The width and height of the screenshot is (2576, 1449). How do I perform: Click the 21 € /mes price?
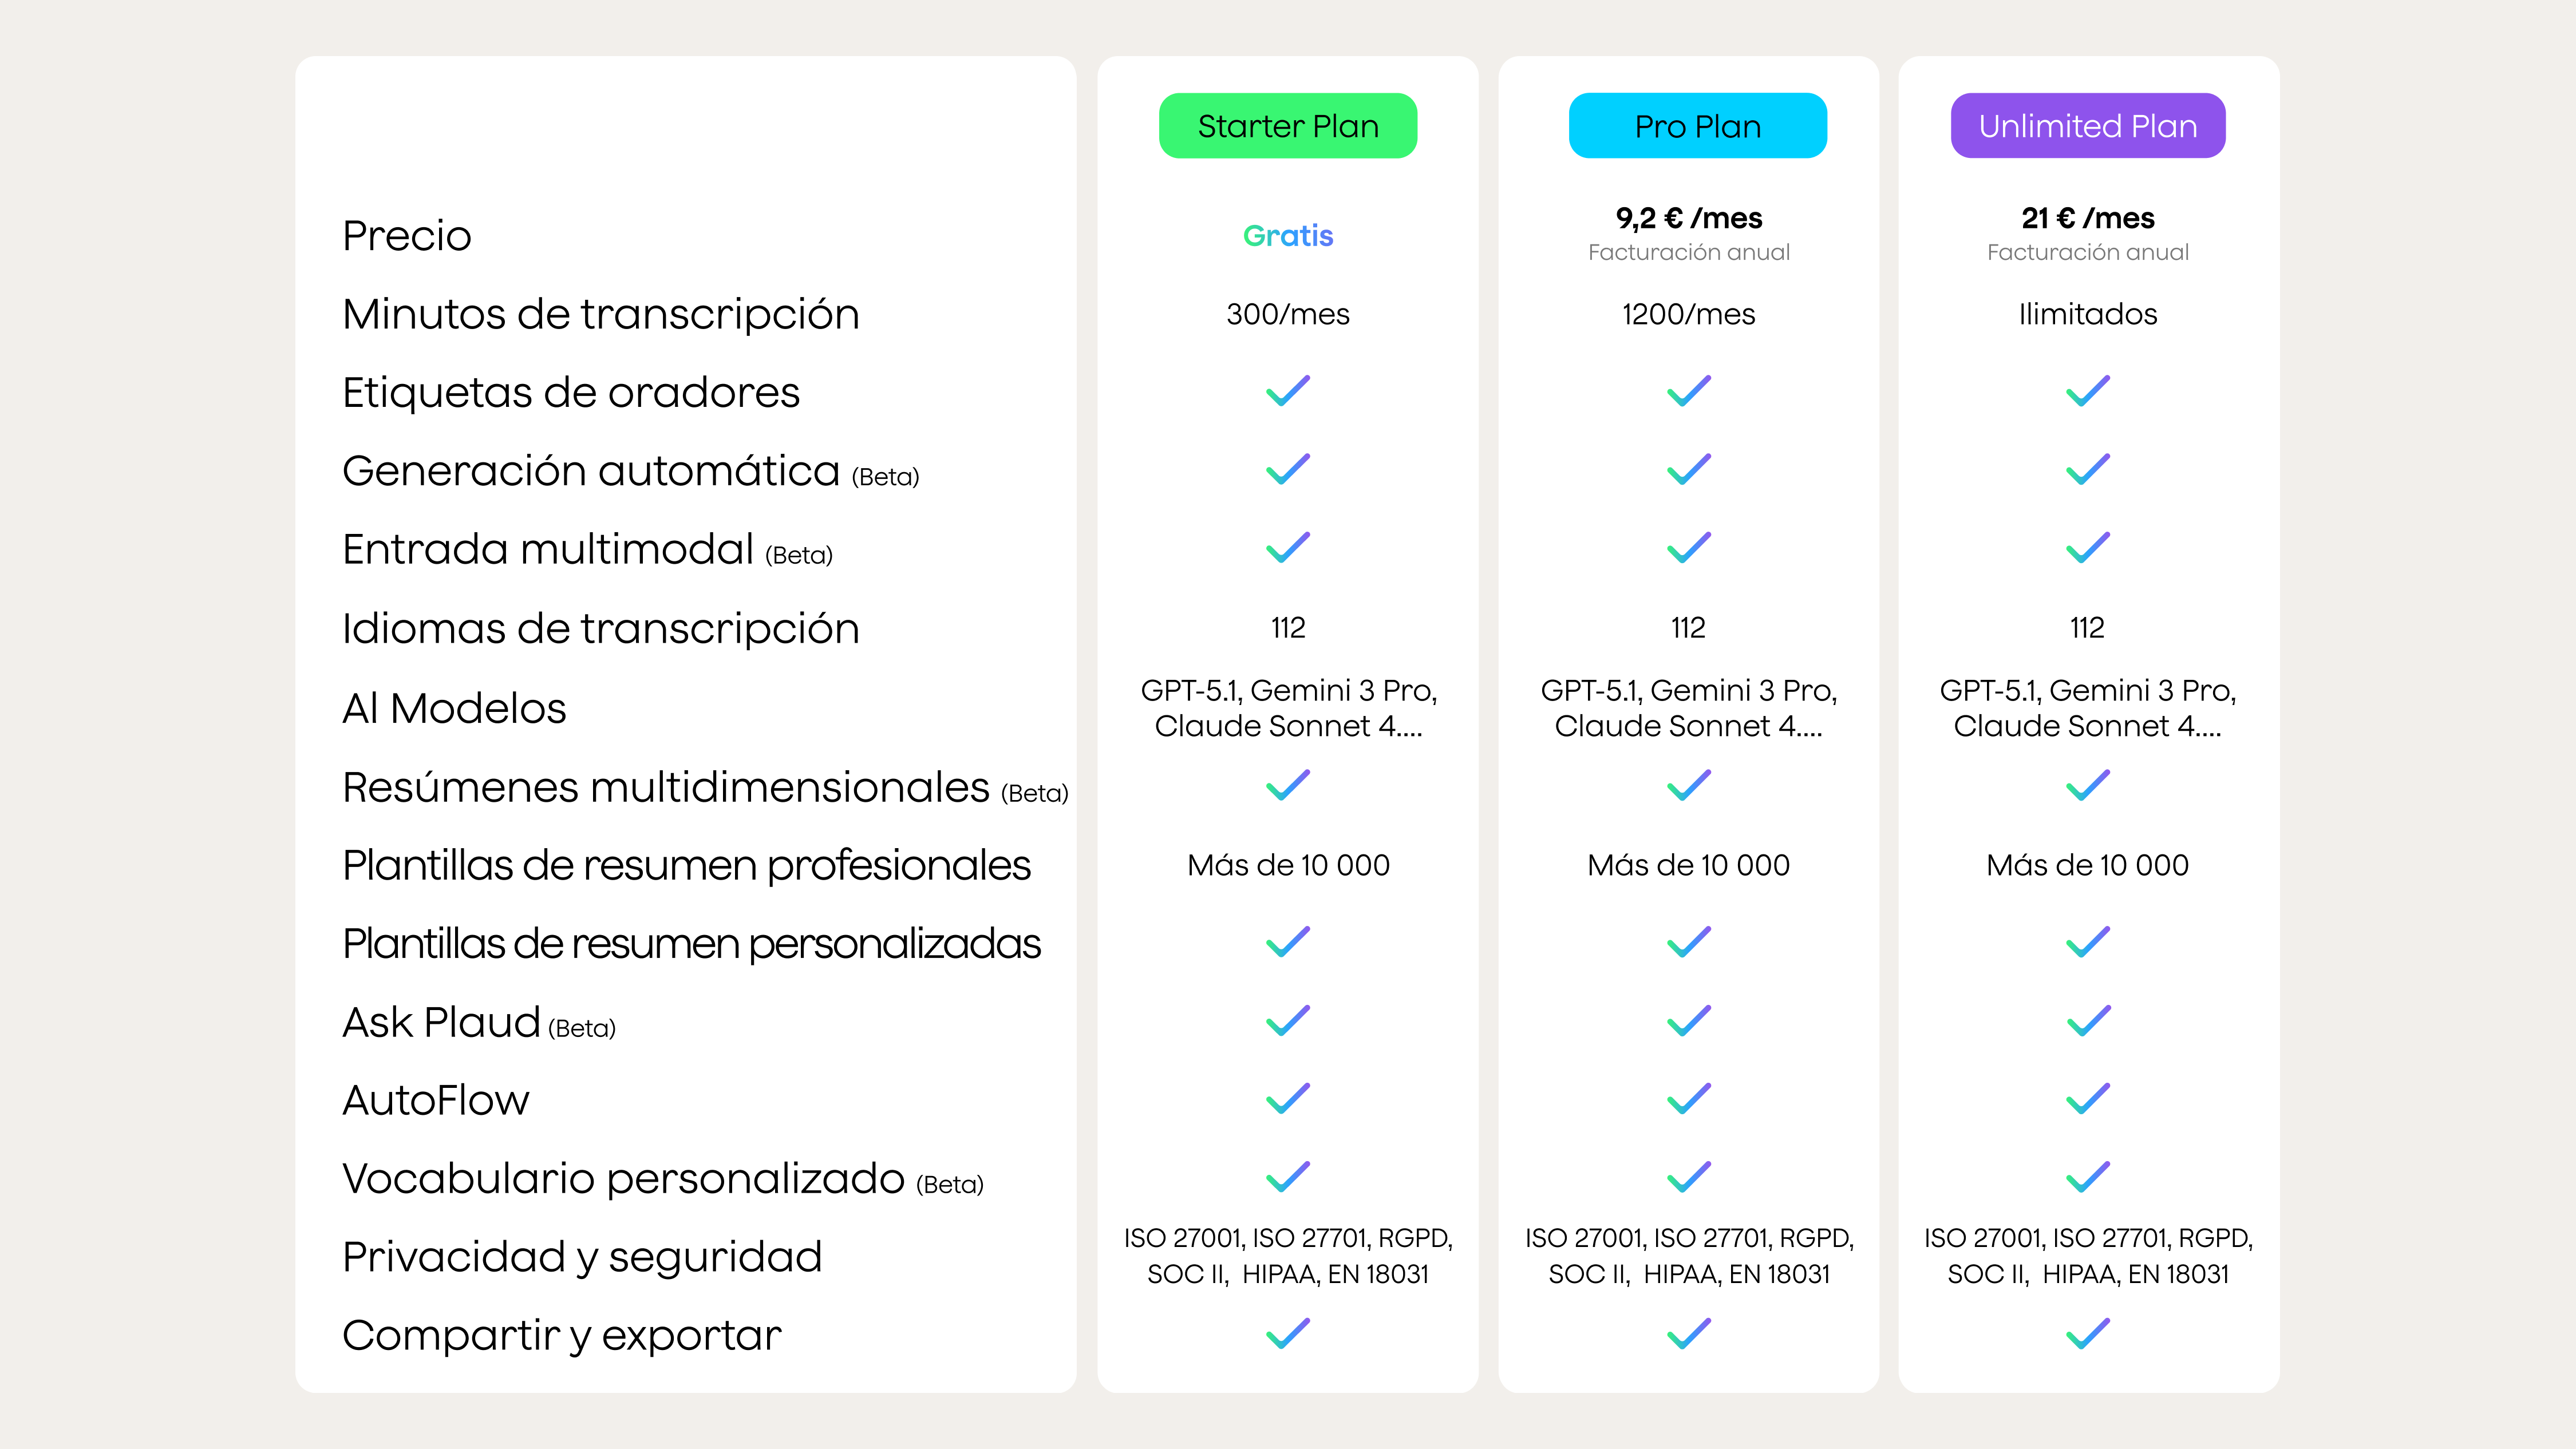coord(2087,218)
